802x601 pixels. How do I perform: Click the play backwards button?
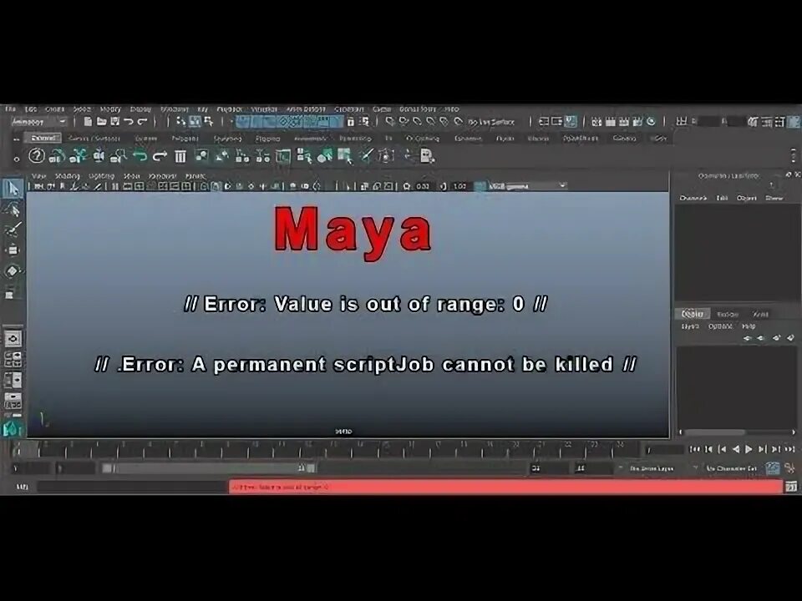pos(735,449)
